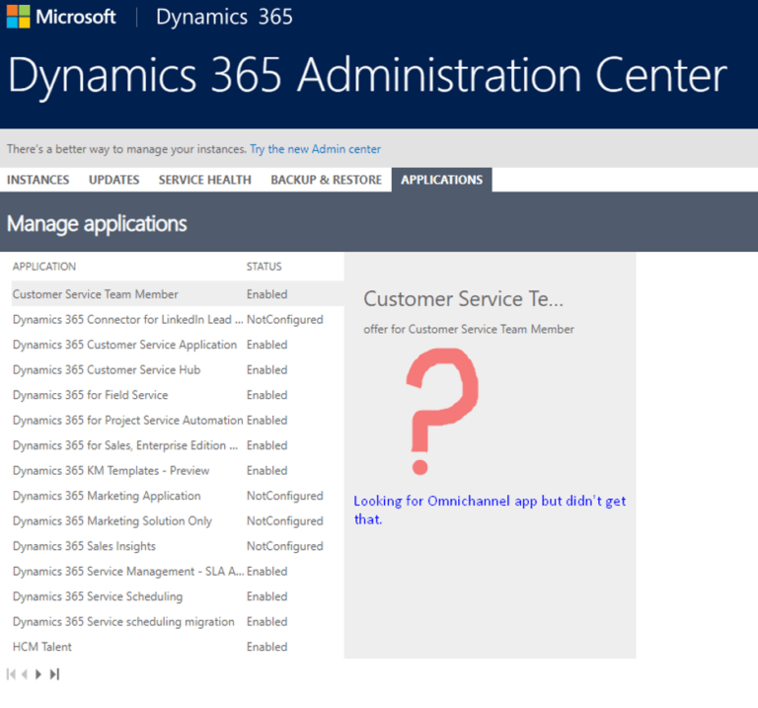Click Dynamics 365 header title
Viewport: 758px width, 708px height.
(224, 17)
